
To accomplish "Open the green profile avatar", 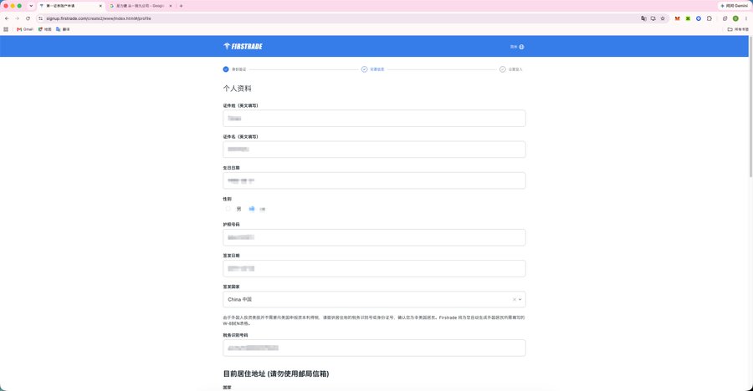I will click(735, 18).
